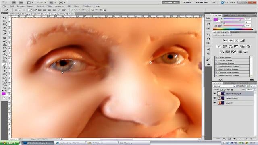Viewport: 258px width, 145px height.
Task: Delete layer with Layers panel trash icon
Action: (x=251, y=139)
